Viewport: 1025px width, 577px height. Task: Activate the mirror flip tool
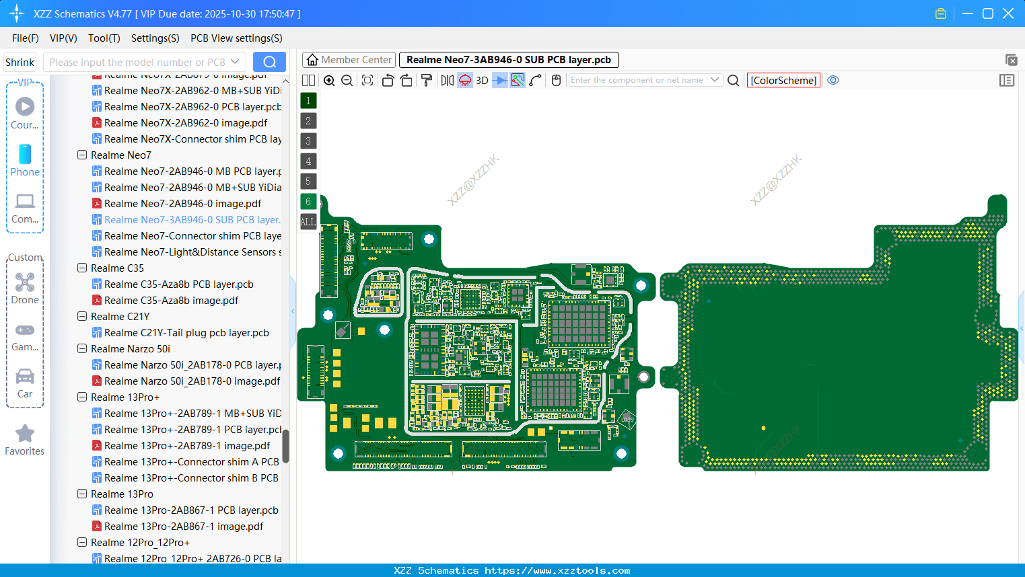[x=446, y=80]
